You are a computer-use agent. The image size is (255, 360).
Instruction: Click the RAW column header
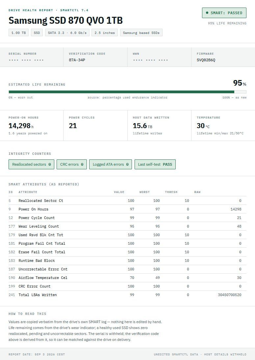point(197,192)
